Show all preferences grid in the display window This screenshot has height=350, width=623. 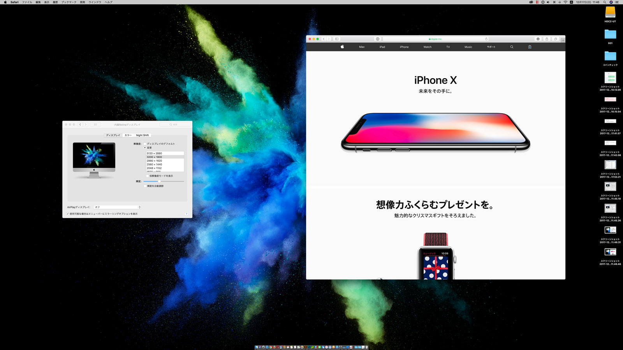(x=95, y=124)
